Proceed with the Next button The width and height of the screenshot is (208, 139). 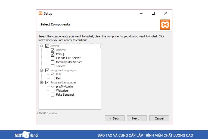click(x=137, y=118)
